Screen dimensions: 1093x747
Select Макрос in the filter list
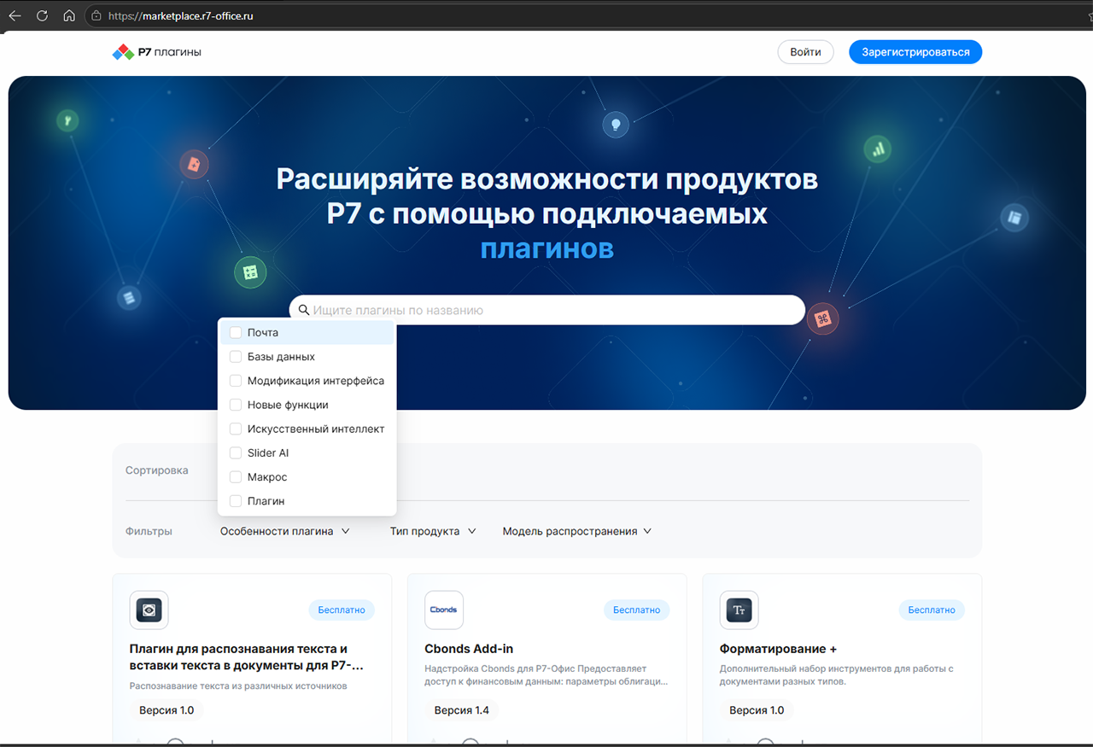tap(236, 476)
